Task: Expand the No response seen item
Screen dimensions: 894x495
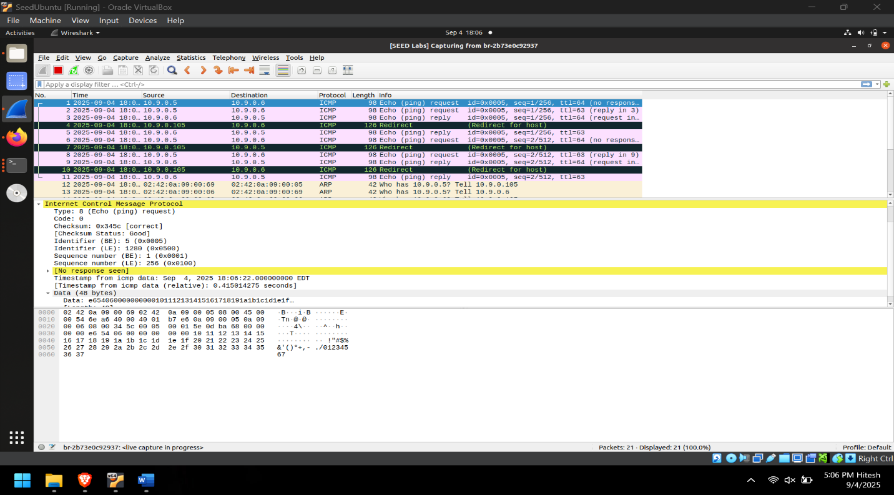Action: tap(48, 271)
